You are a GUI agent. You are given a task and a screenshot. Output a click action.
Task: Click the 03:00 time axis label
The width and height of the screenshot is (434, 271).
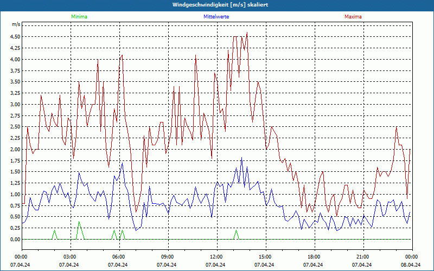pyautogui.click(x=71, y=257)
